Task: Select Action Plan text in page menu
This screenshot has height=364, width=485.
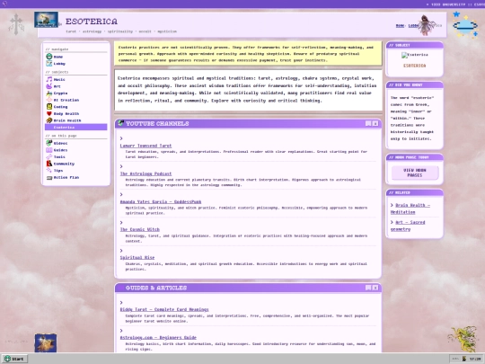Action: click(x=66, y=177)
